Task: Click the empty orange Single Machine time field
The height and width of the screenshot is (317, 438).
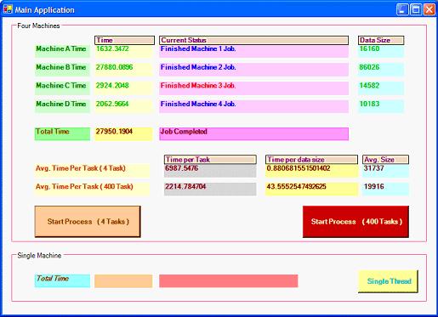Action: [123, 280]
